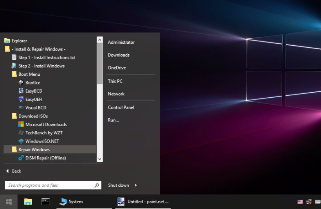Image resolution: width=321 pixels, height=209 pixels.
Task: Expand the Shut down options arrow
Action: tap(136, 185)
